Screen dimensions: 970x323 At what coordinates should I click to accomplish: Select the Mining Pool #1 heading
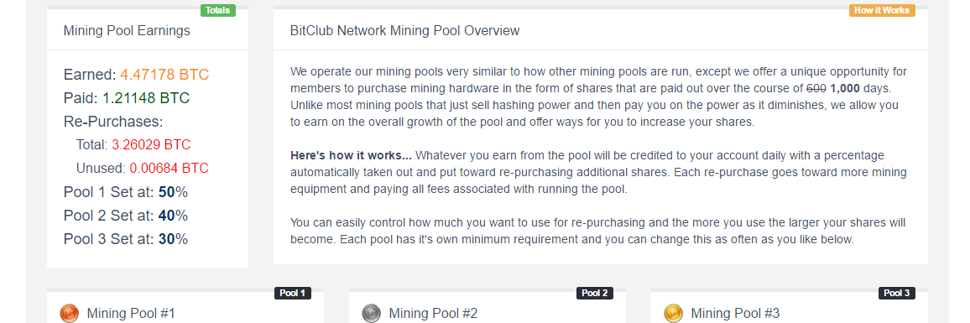coord(131,314)
